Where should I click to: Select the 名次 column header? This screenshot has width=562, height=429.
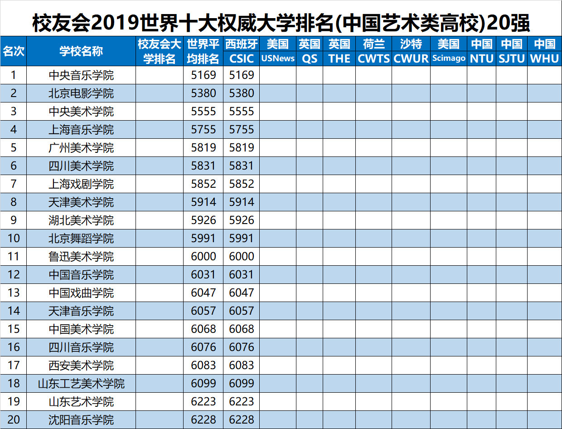(x=13, y=51)
